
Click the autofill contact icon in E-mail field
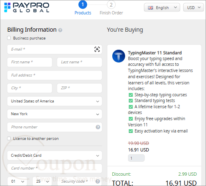click(97, 49)
